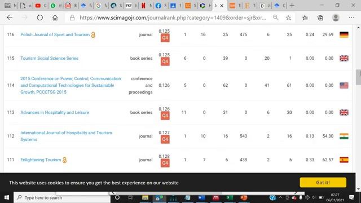Viewport: 361px width, 203px height.
Task: Click the Q4 badge in row 112
Action: 165,139
